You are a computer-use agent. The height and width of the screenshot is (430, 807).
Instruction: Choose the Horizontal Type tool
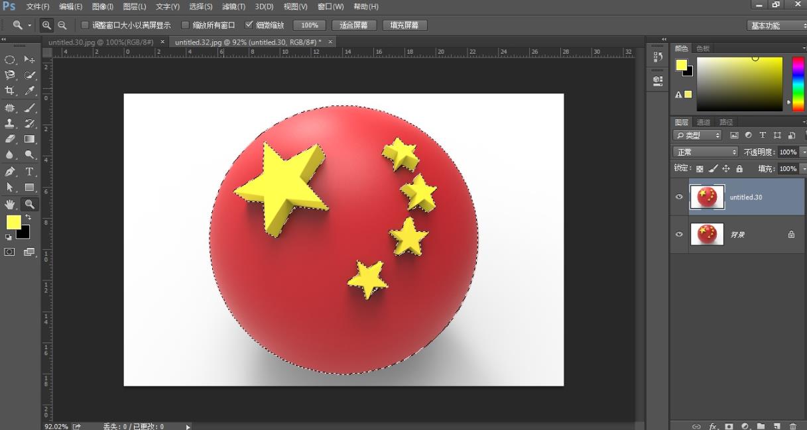[x=29, y=171]
